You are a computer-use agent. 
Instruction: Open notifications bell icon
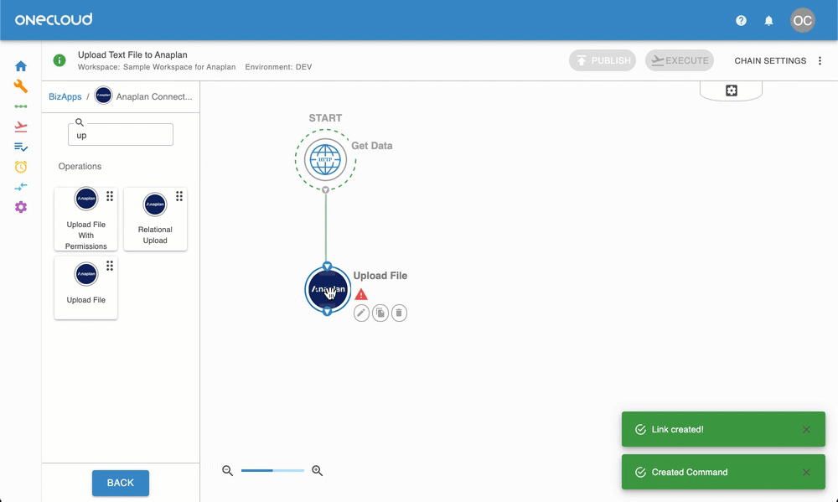[768, 20]
